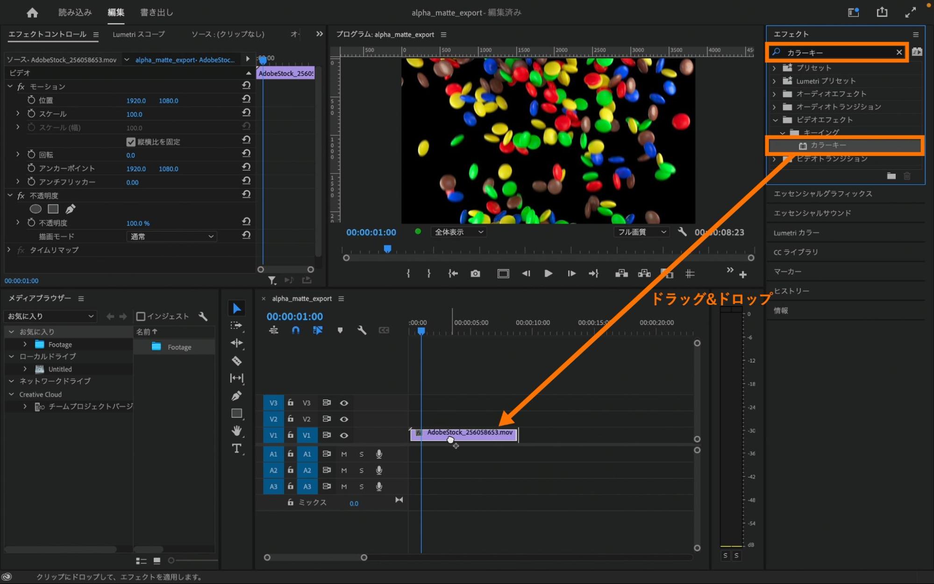Image resolution: width=934 pixels, height=584 pixels.
Task: Open the フル画質 playback resolution dropdown
Action: [641, 232]
